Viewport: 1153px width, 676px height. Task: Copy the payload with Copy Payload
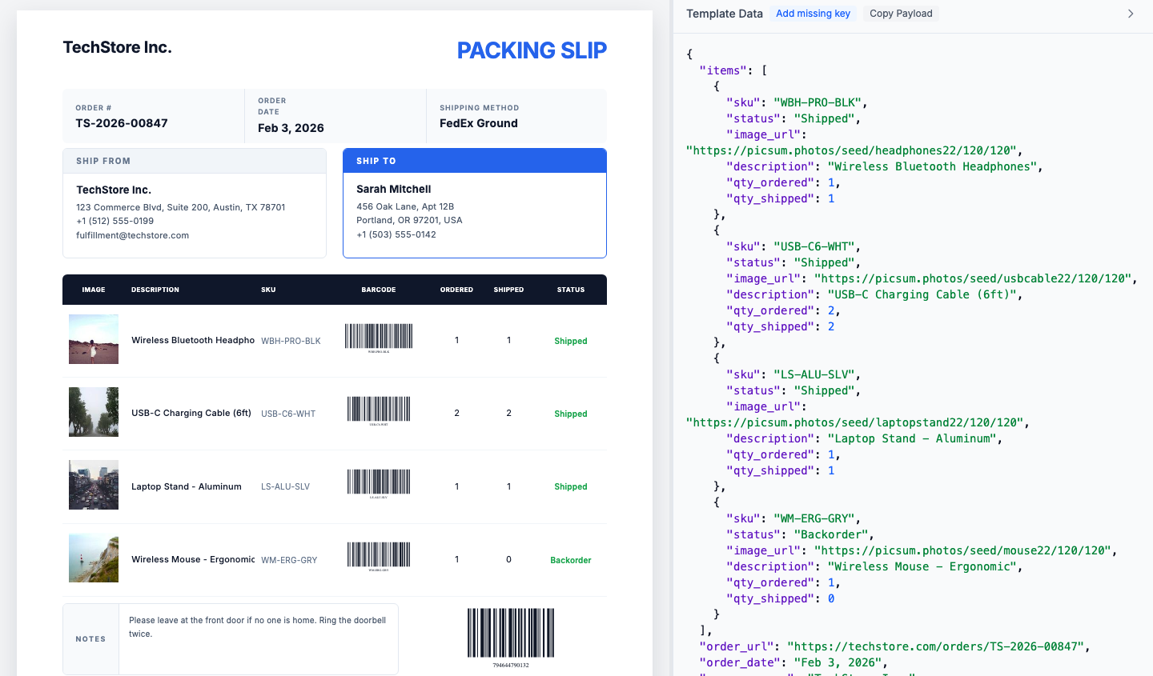(x=901, y=14)
